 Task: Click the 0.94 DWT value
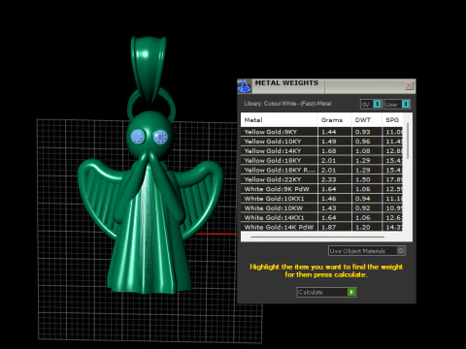(363, 199)
